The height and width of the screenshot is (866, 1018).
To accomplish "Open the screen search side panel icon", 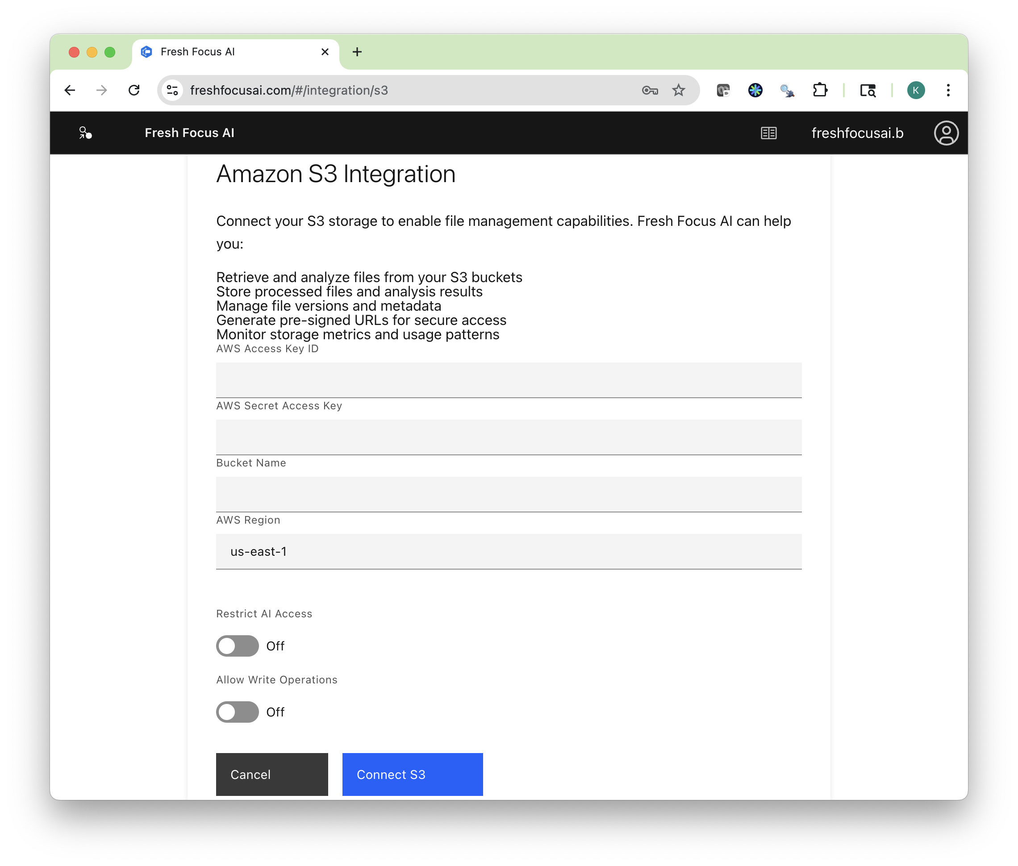I will (868, 90).
